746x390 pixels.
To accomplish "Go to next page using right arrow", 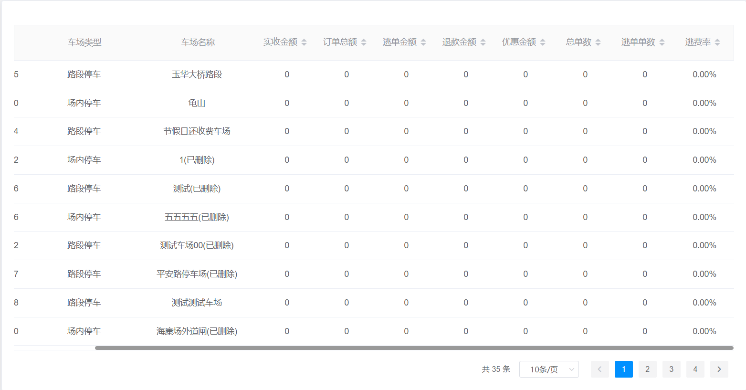I will pos(719,369).
